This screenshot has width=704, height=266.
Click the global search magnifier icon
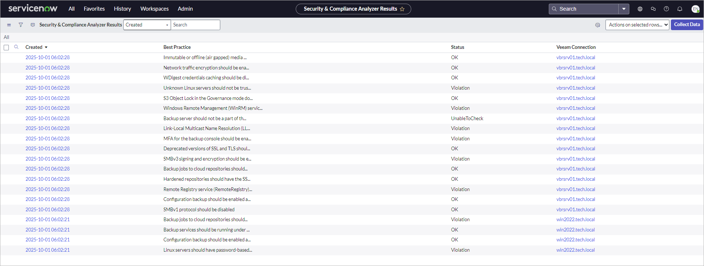[x=554, y=9]
